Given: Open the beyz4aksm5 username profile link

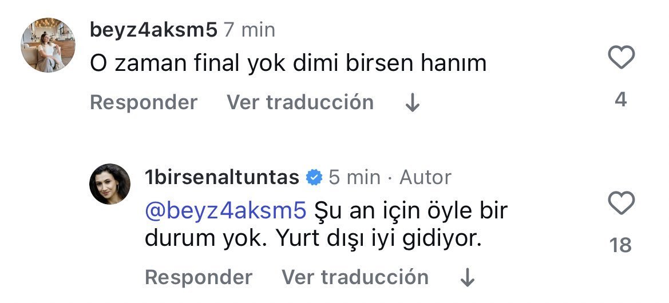Looking at the screenshot, I should point(153,30).
